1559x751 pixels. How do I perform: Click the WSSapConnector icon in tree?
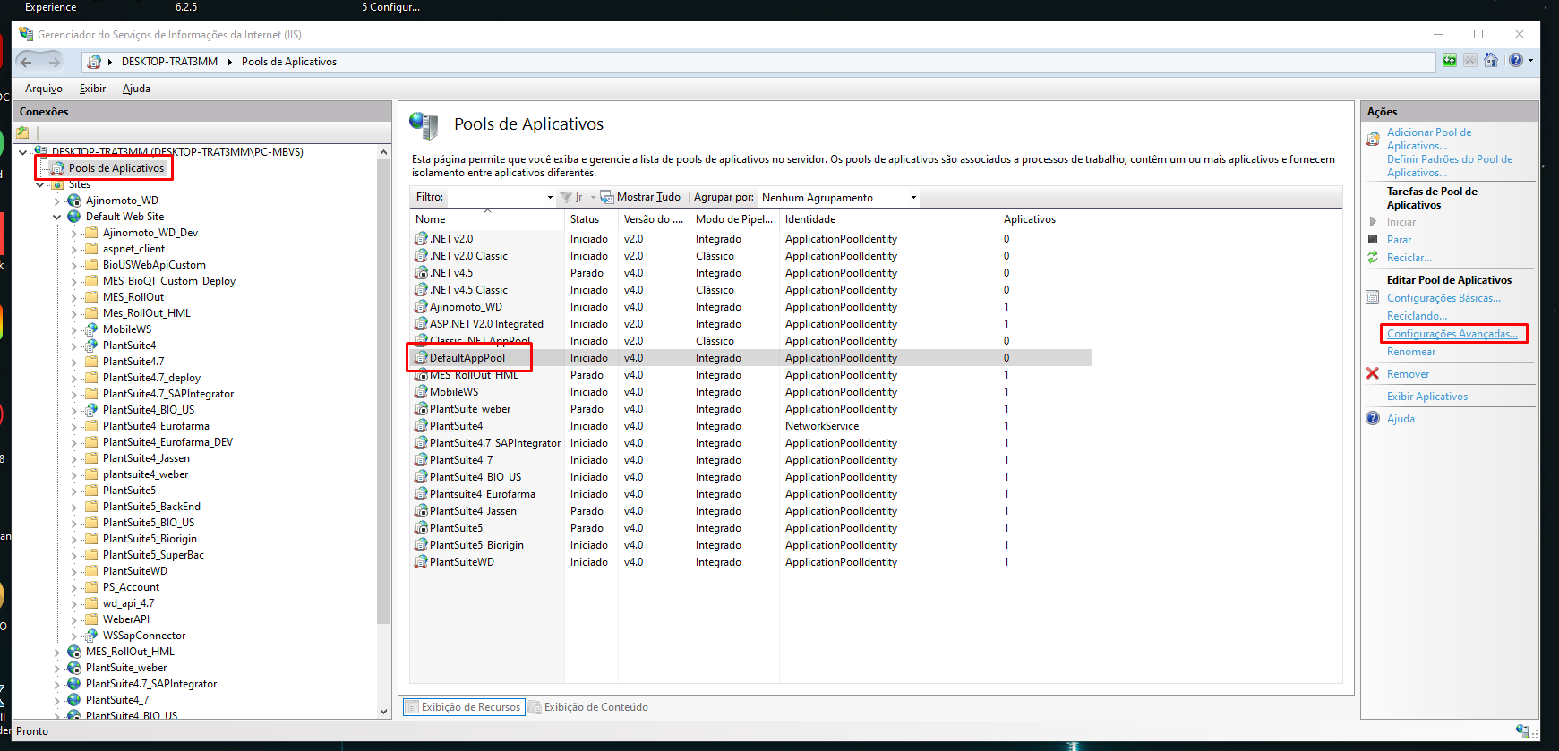[x=91, y=635]
